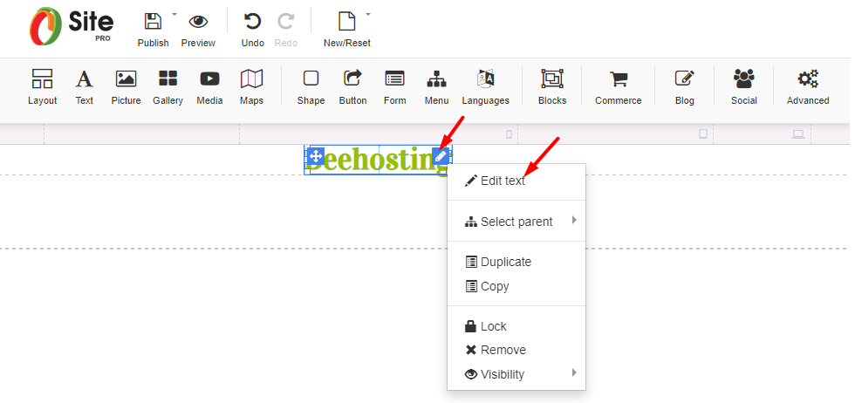Select the Picture tool

click(126, 86)
